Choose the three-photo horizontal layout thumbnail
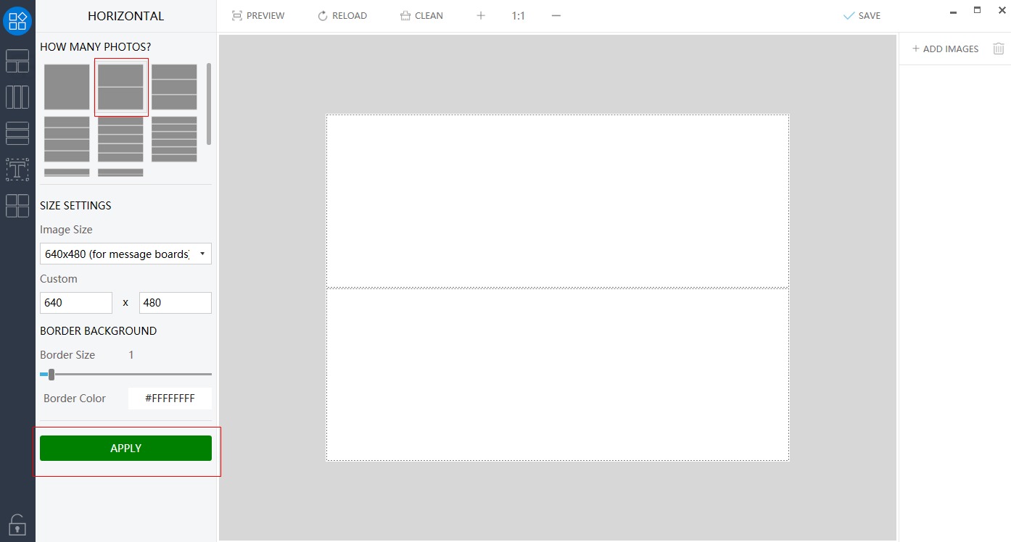Viewport: 1011px width, 542px height. (x=174, y=87)
